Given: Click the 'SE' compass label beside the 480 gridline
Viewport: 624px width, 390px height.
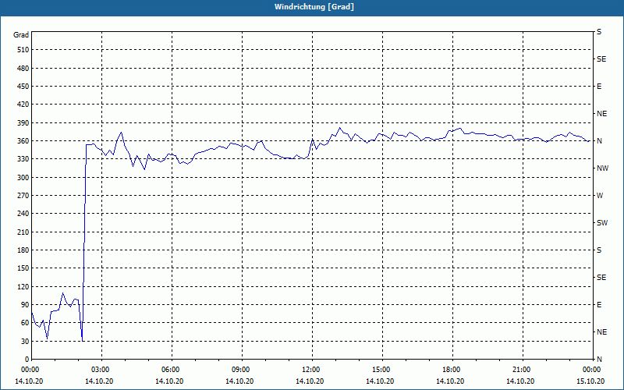Looking at the screenshot, I should click(x=601, y=59).
